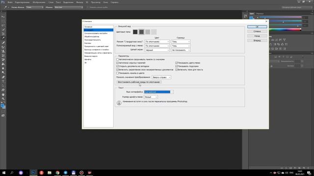Select the Quick Selection wand tool

tap(3, 29)
